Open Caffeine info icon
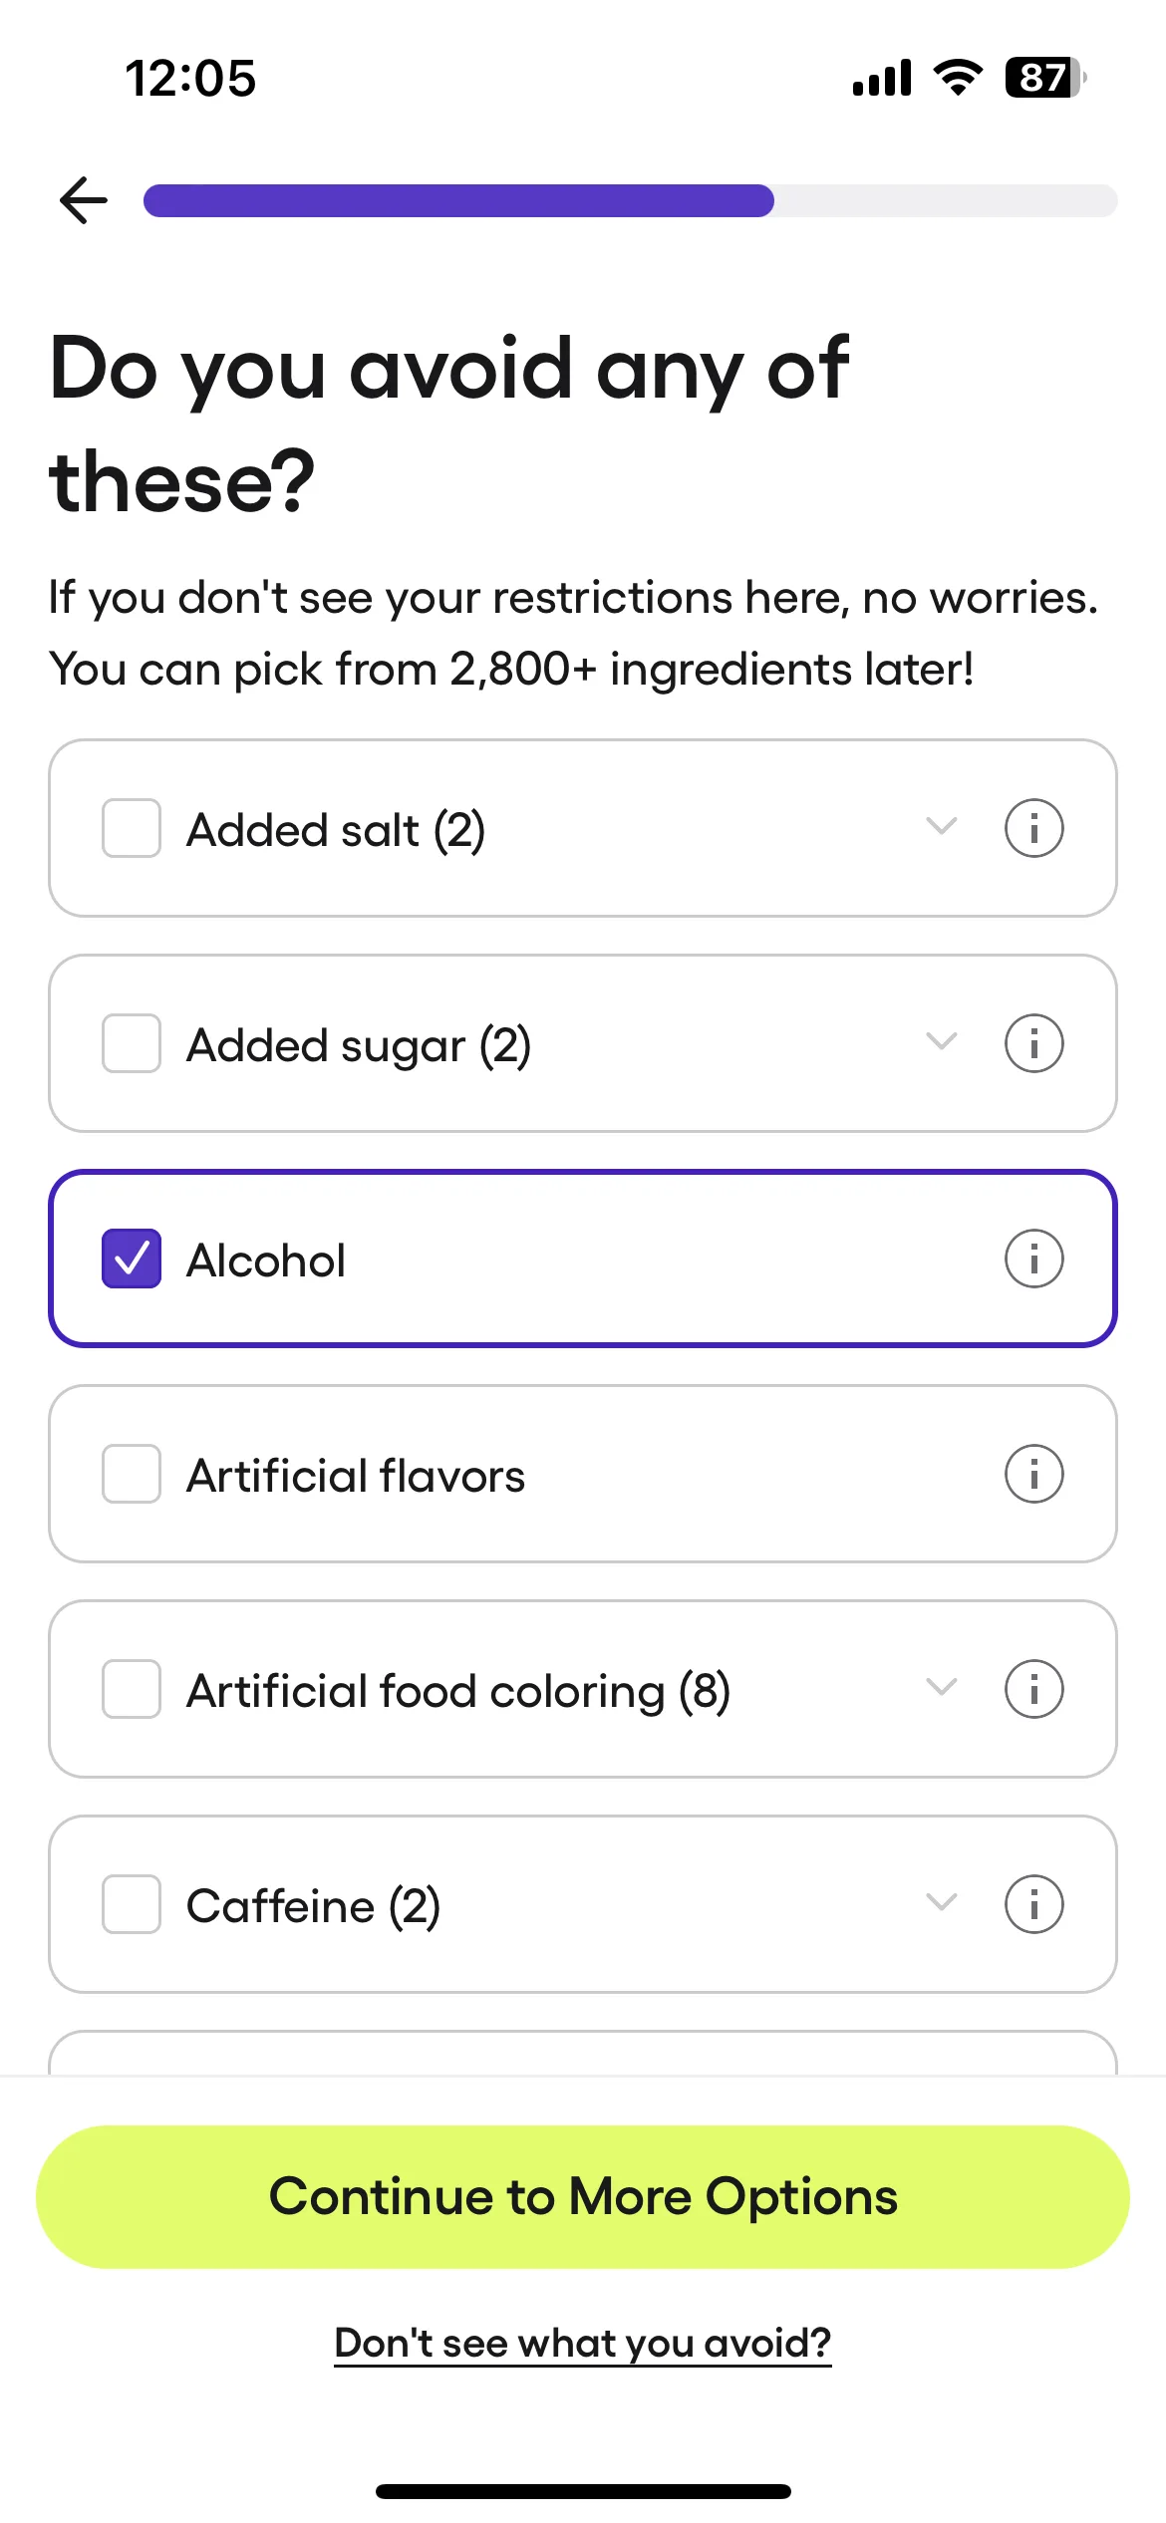 [1033, 1904]
